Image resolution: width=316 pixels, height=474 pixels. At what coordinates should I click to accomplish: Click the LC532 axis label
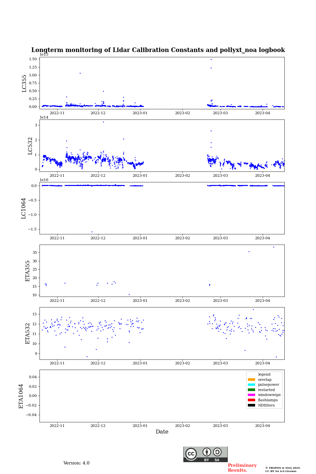[x=30, y=146]
